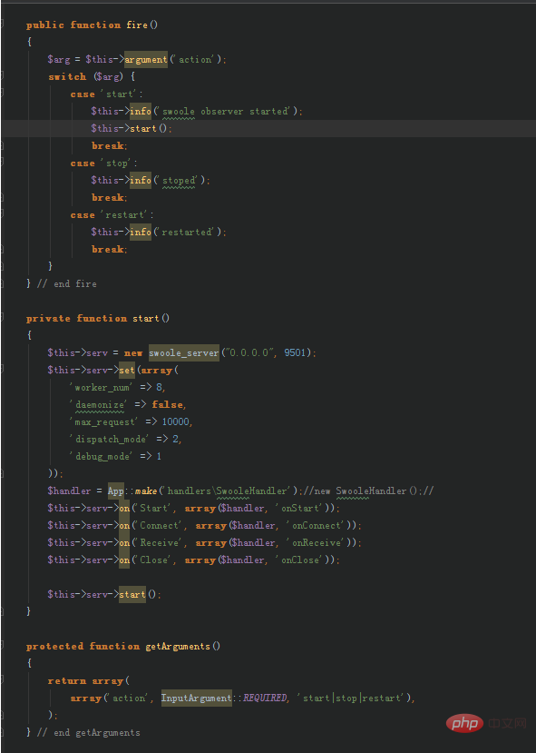This screenshot has width=536, height=753.
Task: Click the max_request value 10000
Action: pos(175,421)
